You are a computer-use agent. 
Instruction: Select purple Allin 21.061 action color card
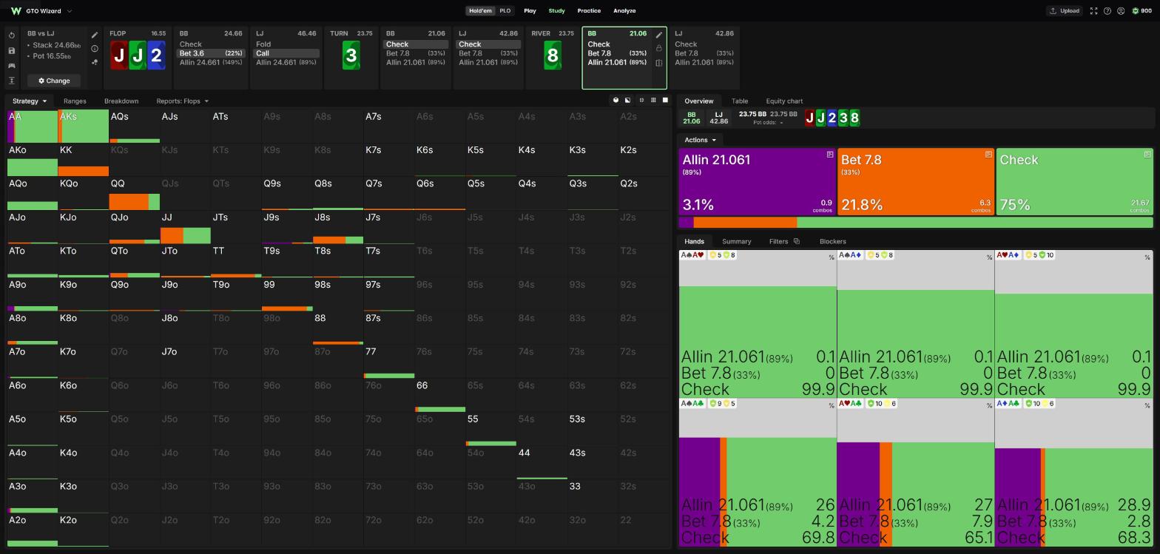(x=758, y=182)
